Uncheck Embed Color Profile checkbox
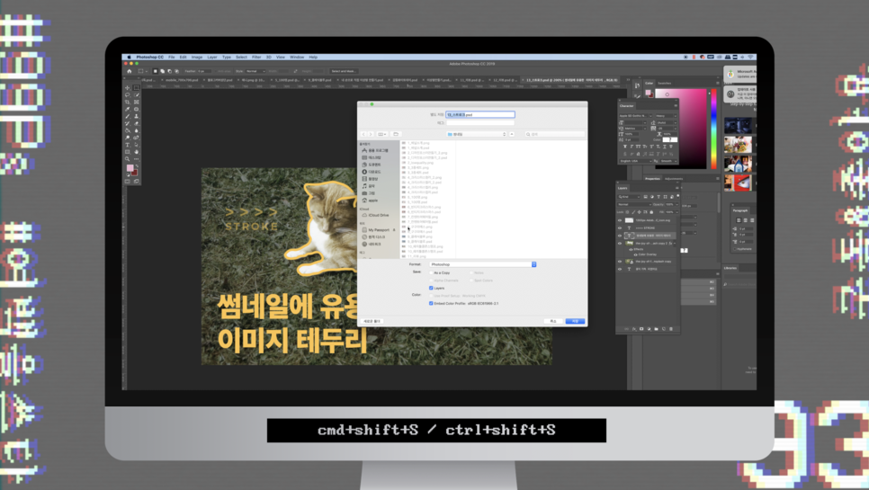This screenshot has width=869, height=490. click(431, 303)
